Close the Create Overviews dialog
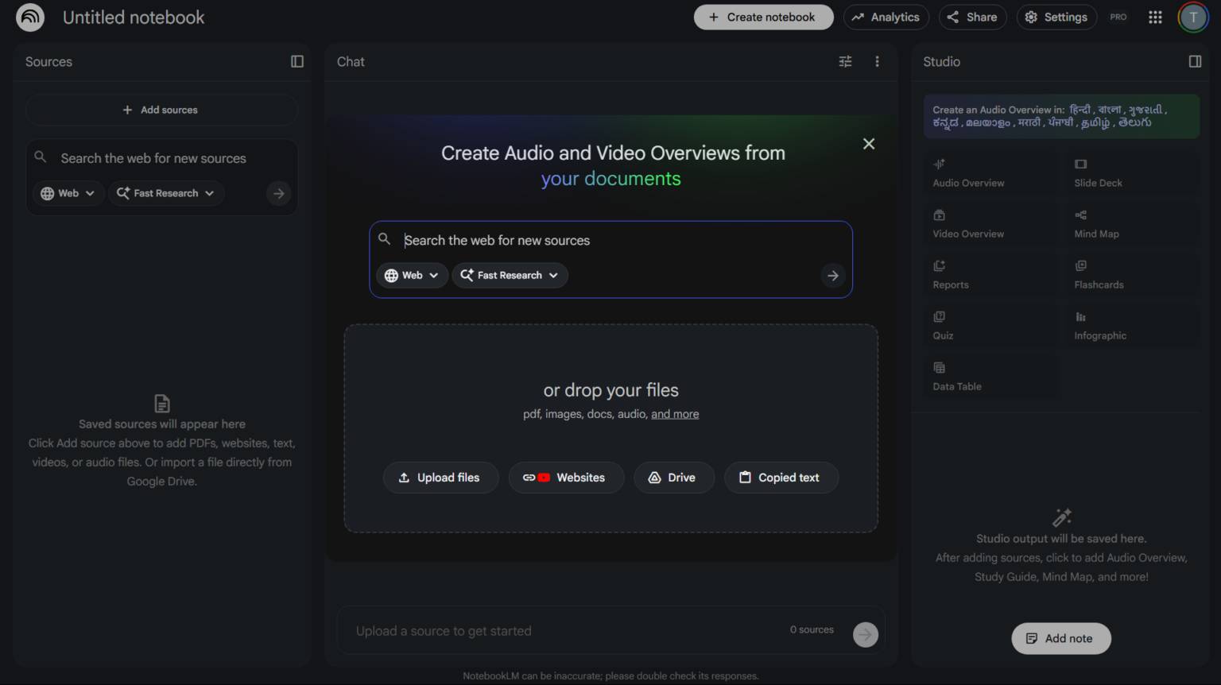Image resolution: width=1221 pixels, height=685 pixels. coord(869,144)
